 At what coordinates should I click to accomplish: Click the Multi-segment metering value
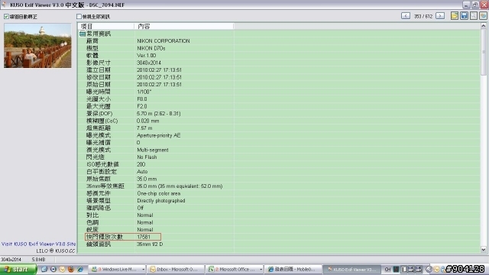[153, 150]
